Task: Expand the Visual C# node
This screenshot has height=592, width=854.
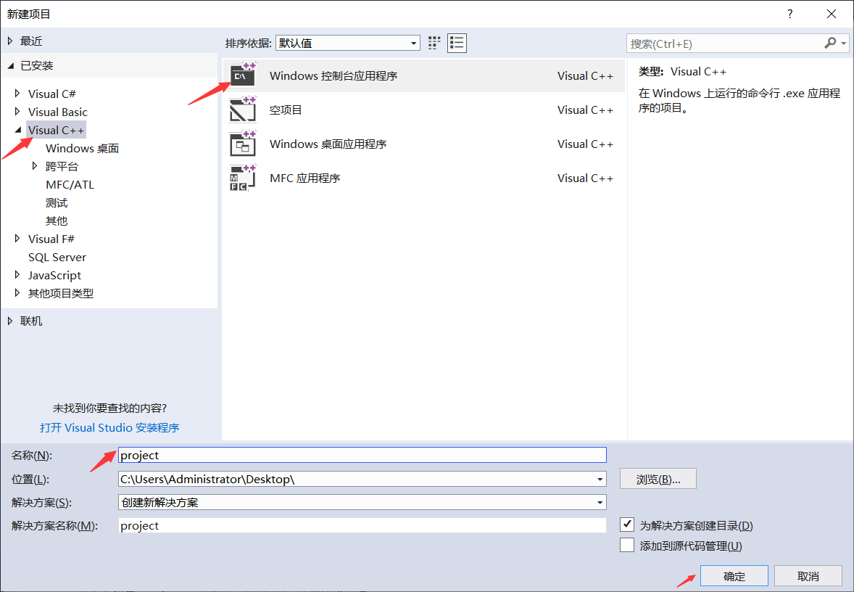Action: click(17, 93)
